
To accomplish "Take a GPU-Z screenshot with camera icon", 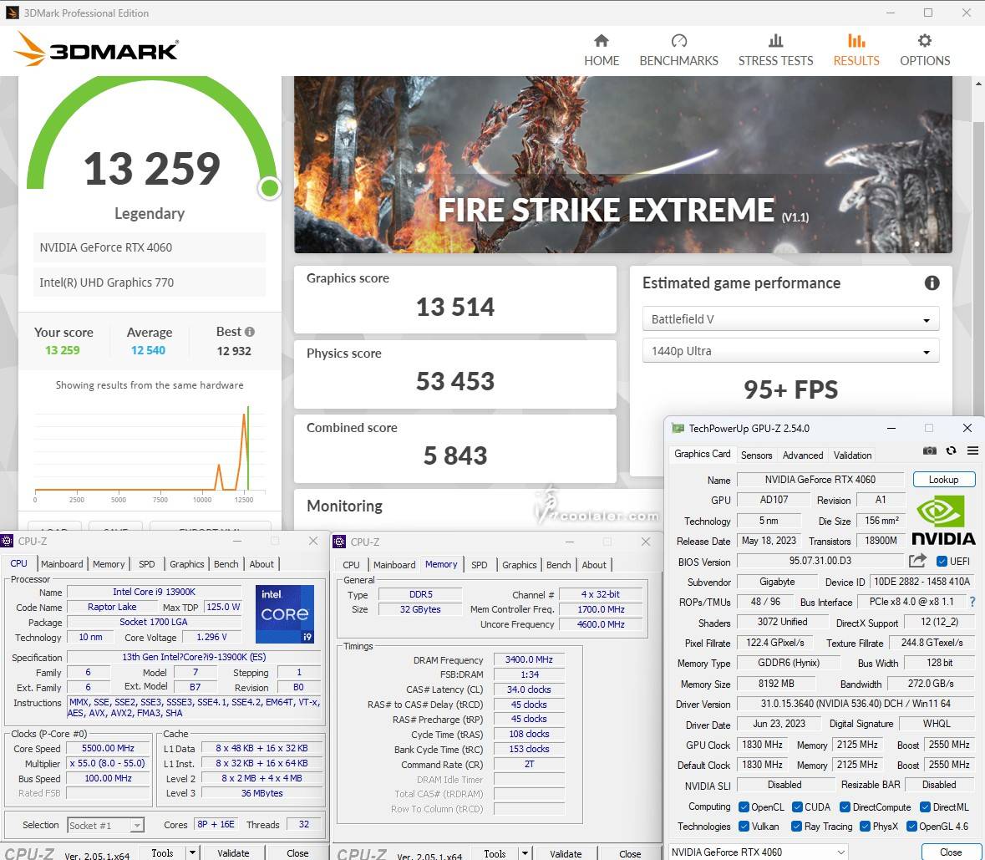I will point(929,451).
